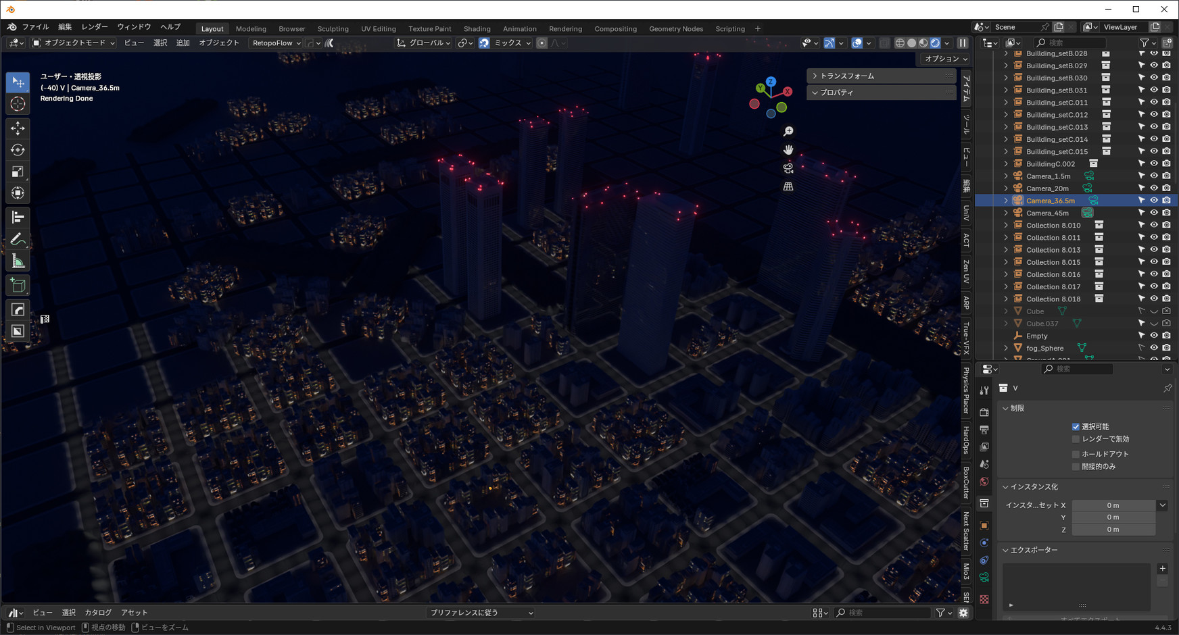Choose the Move tool
Screen dimensions: 1179x635
pos(18,128)
